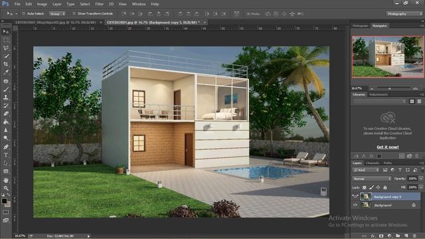Click the background color swatch
This screenshot has width=425, height=239.
8,204
